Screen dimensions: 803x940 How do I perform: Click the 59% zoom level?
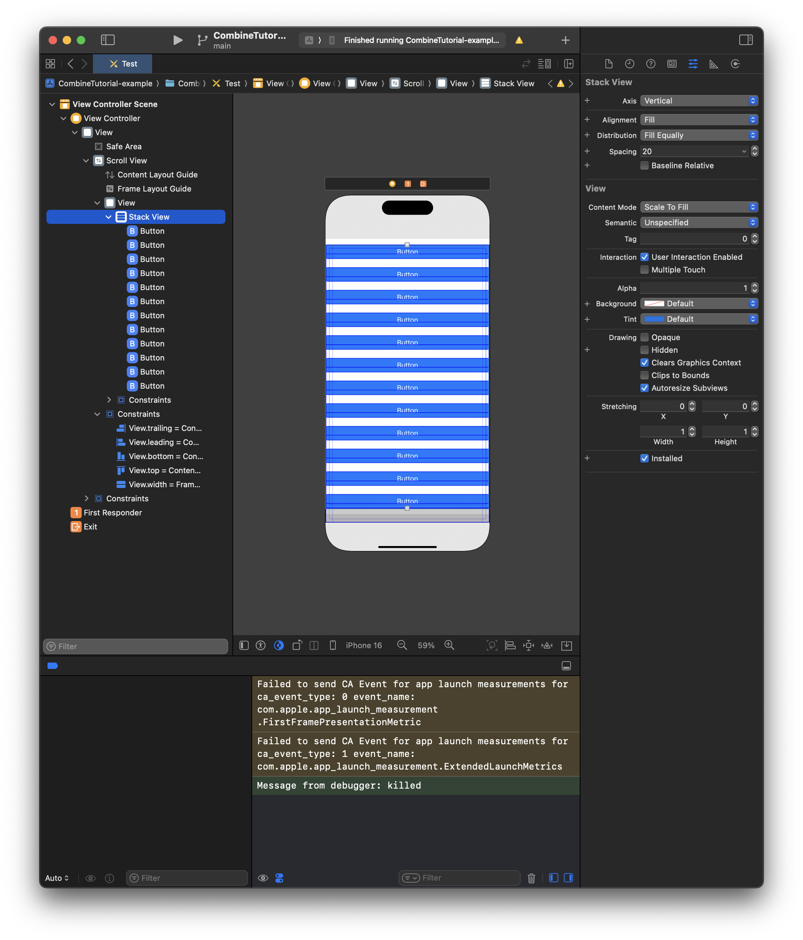[426, 645]
